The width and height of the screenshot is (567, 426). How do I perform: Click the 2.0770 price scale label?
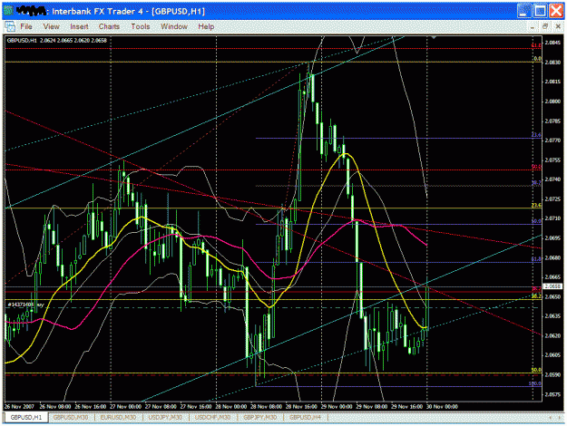(x=552, y=140)
